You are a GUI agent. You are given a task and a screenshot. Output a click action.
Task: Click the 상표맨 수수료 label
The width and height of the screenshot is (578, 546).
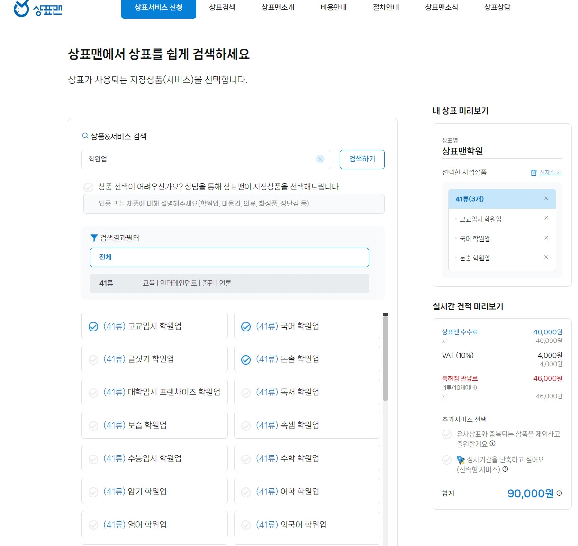[x=460, y=332]
